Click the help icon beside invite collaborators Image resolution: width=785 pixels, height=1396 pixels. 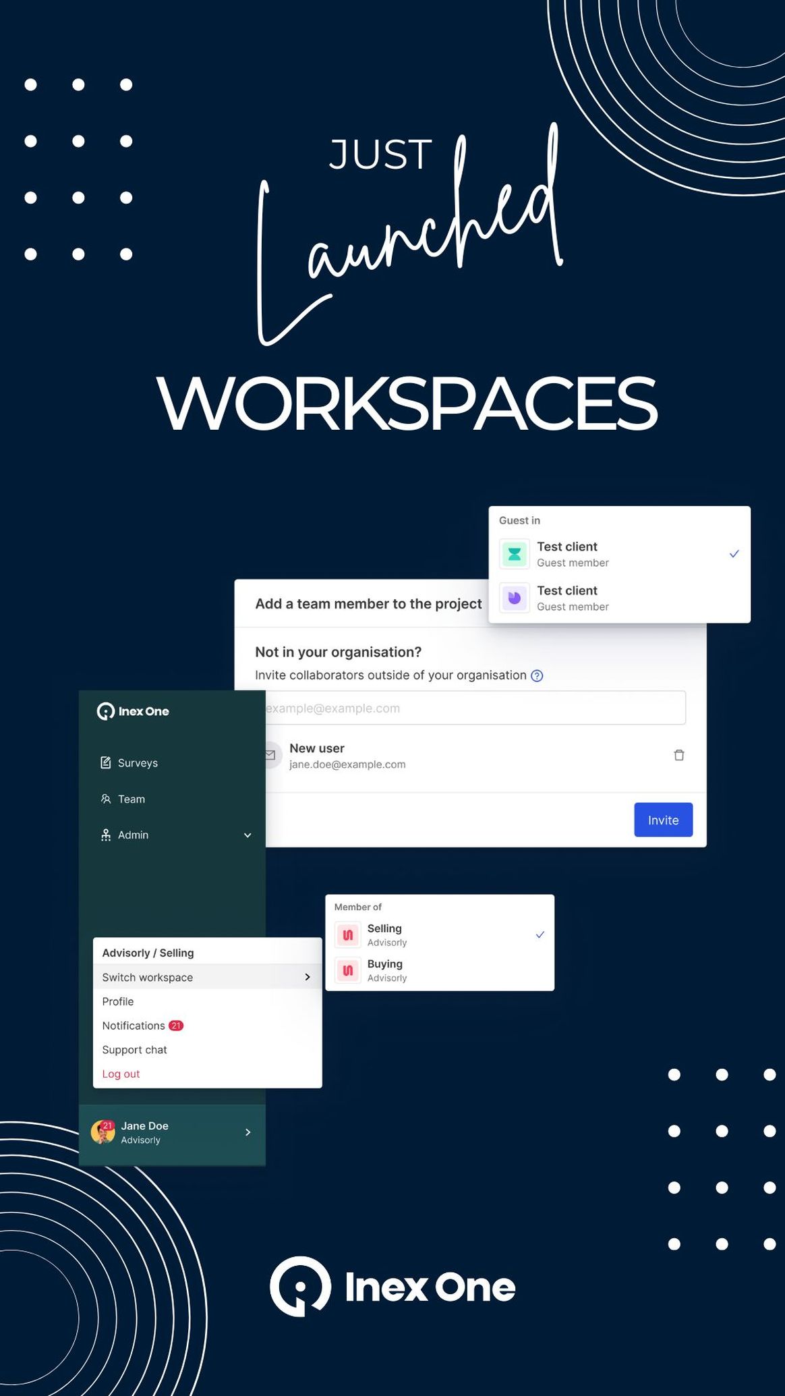537,676
